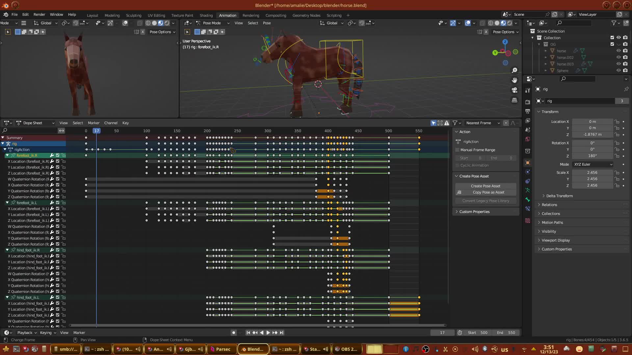Click the Create Pose Asset button
This screenshot has height=355, width=632.
pyautogui.click(x=485, y=186)
